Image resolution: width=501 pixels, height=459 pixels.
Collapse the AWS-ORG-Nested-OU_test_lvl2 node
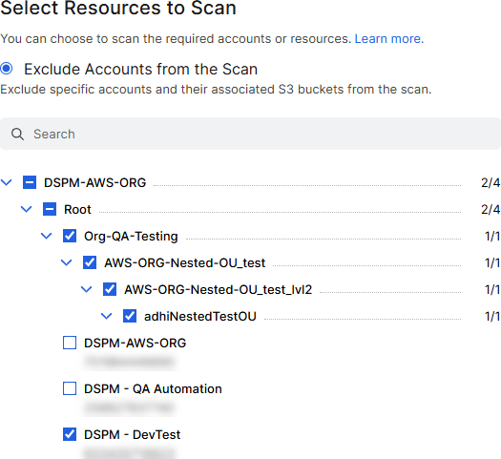[86, 289]
